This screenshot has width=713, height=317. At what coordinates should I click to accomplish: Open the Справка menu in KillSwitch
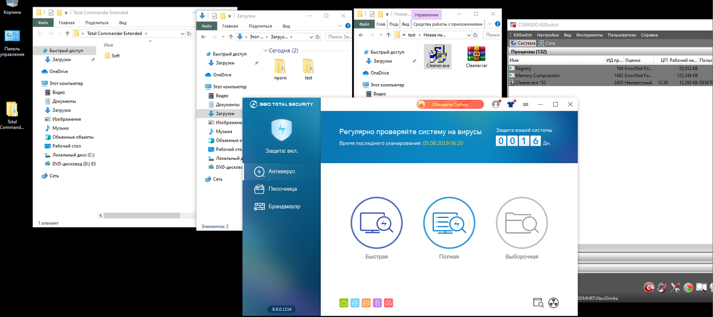click(x=649, y=35)
